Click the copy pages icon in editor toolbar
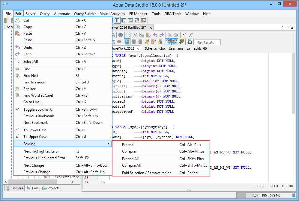 [142, 35]
